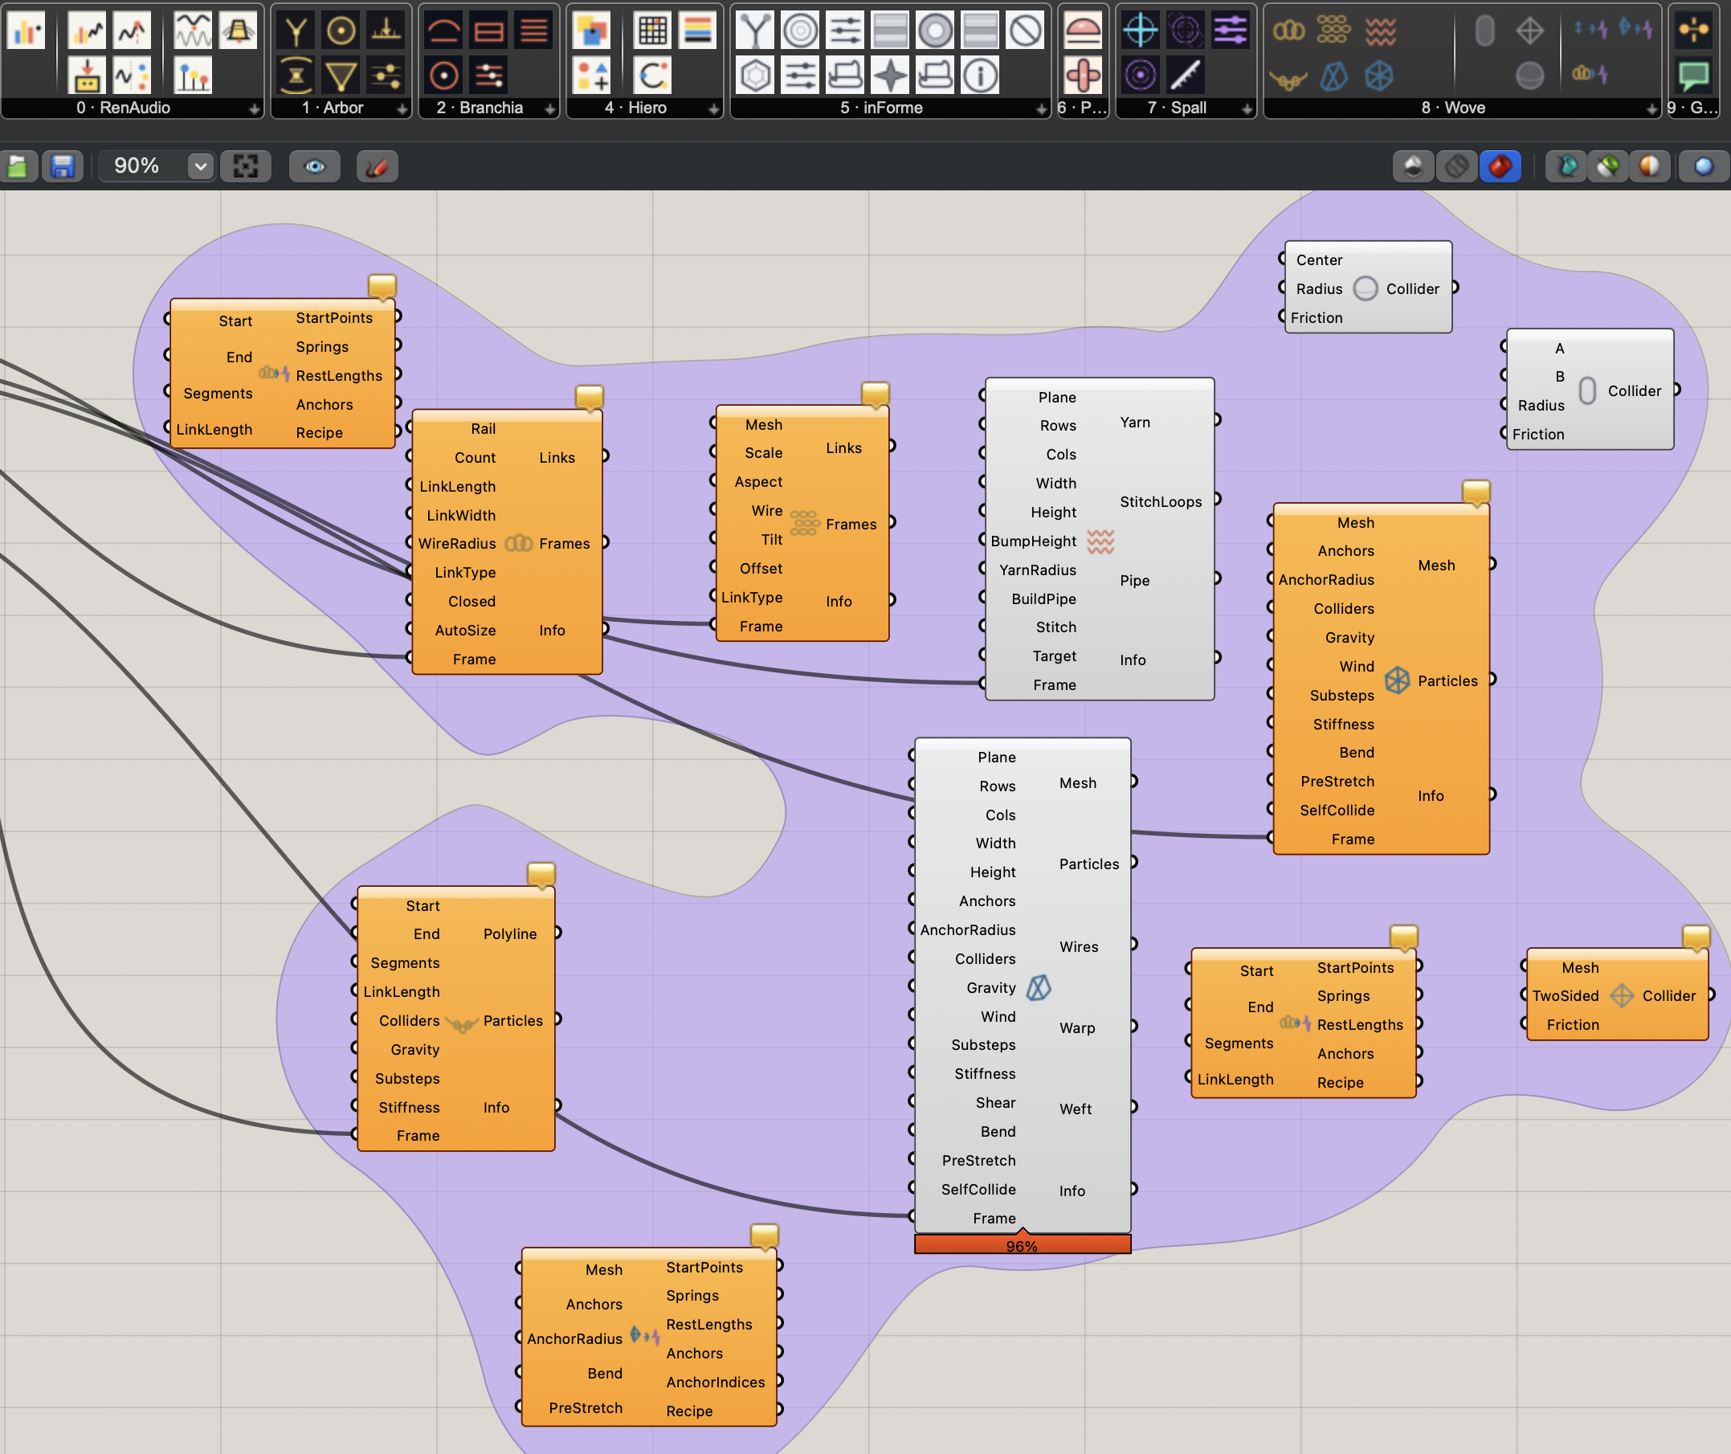
Task: Select the zoom-to-extents icon in the toolbar
Action: coord(246,165)
